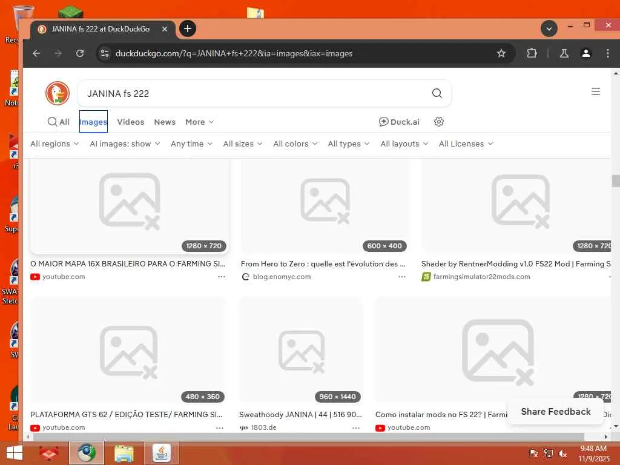This screenshot has height=465, width=620.
Task: Open Duck.ai chat
Action: coord(398,122)
